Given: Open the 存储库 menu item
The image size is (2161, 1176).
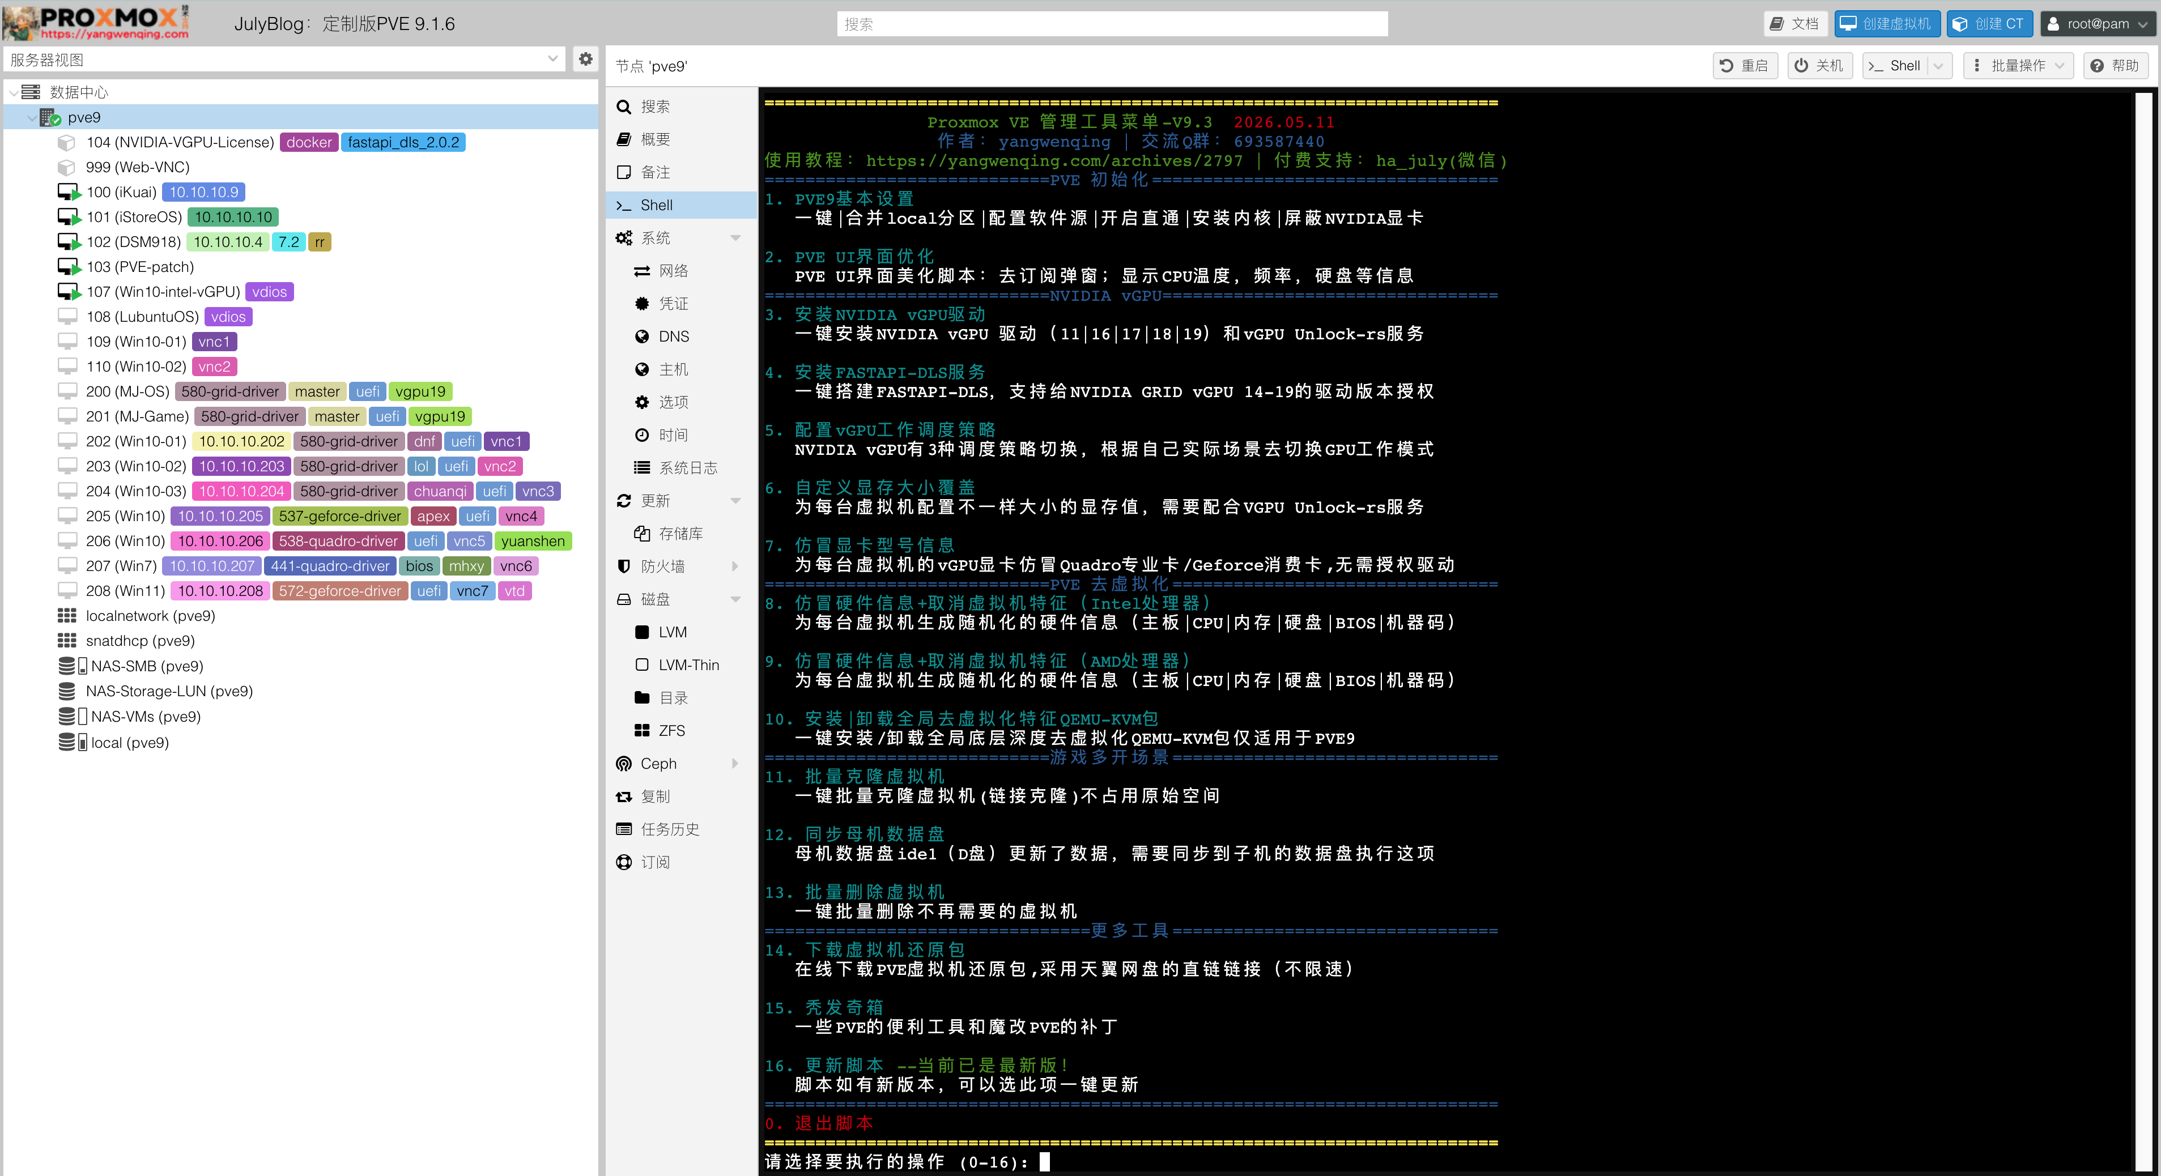Looking at the screenshot, I should (681, 534).
